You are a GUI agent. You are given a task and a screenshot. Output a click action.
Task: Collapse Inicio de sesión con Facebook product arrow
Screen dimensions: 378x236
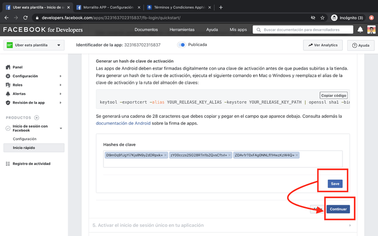tap(61, 128)
